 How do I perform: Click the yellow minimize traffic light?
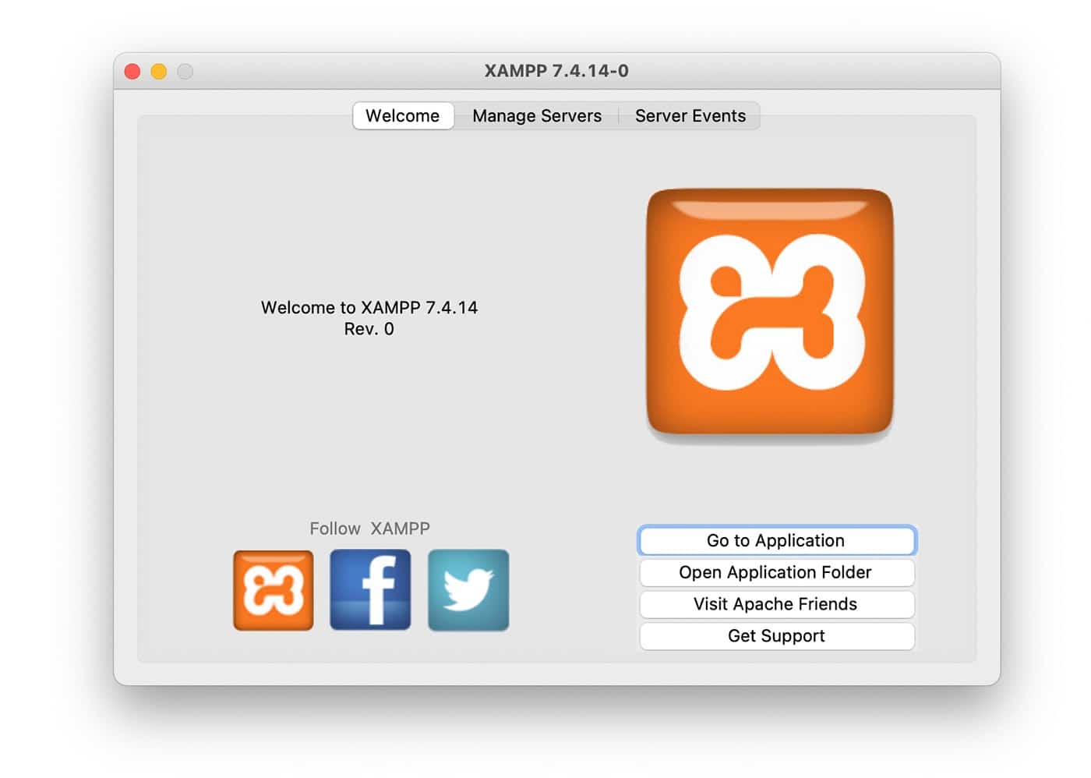pos(159,71)
